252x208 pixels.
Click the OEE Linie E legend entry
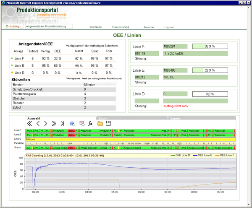(202, 155)
